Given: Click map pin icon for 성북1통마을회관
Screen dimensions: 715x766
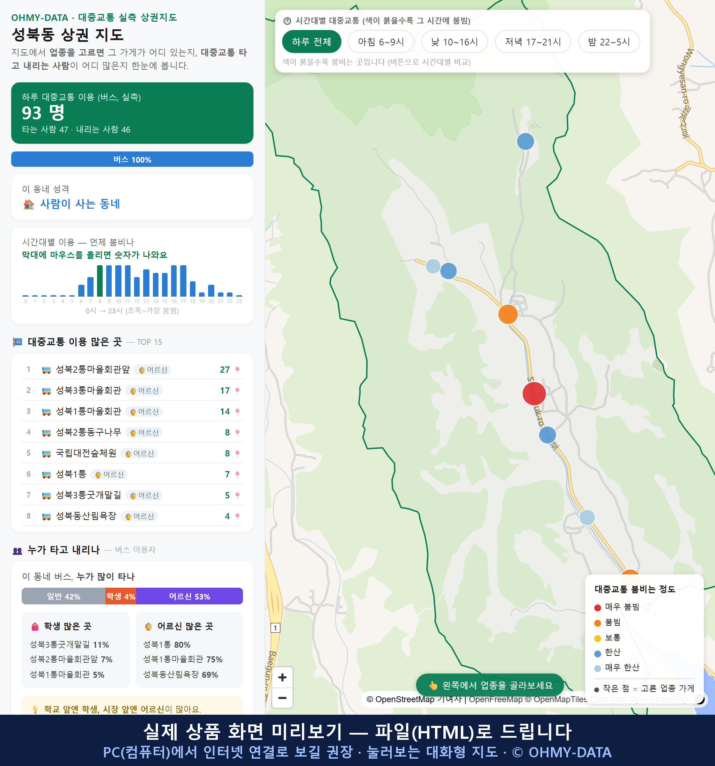Looking at the screenshot, I should [237, 411].
